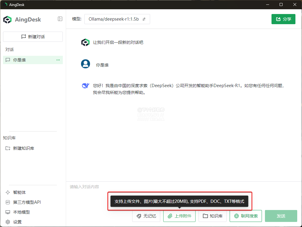Viewport: 302px width, 227px height.
Task: Click the AingDesk assistant avatar in greeting
Action: [86, 42]
